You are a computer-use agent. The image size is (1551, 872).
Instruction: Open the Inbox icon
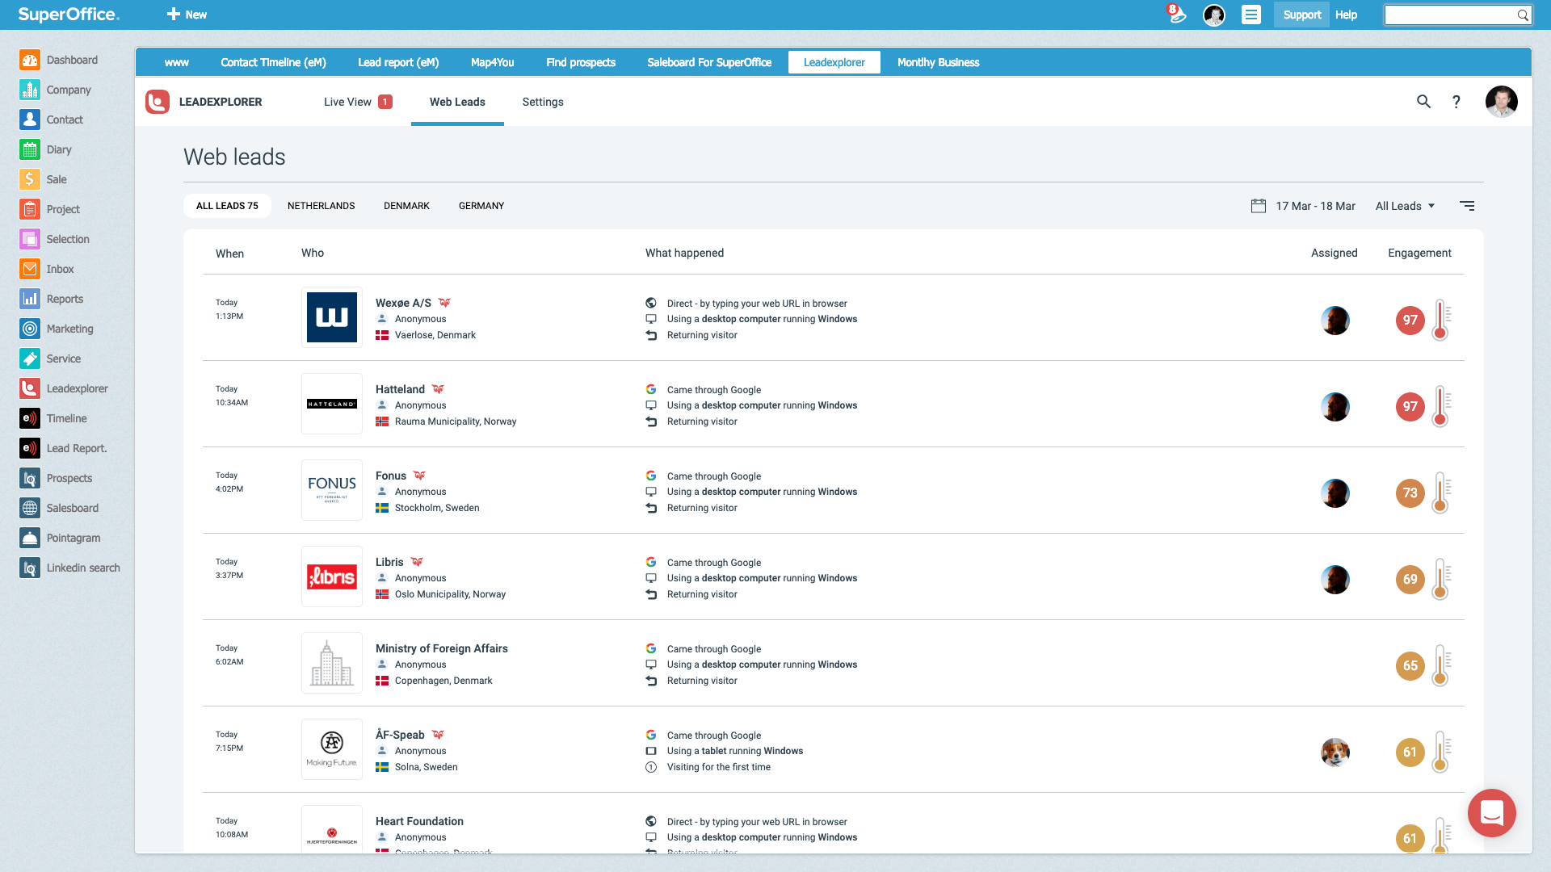[30, 269]
